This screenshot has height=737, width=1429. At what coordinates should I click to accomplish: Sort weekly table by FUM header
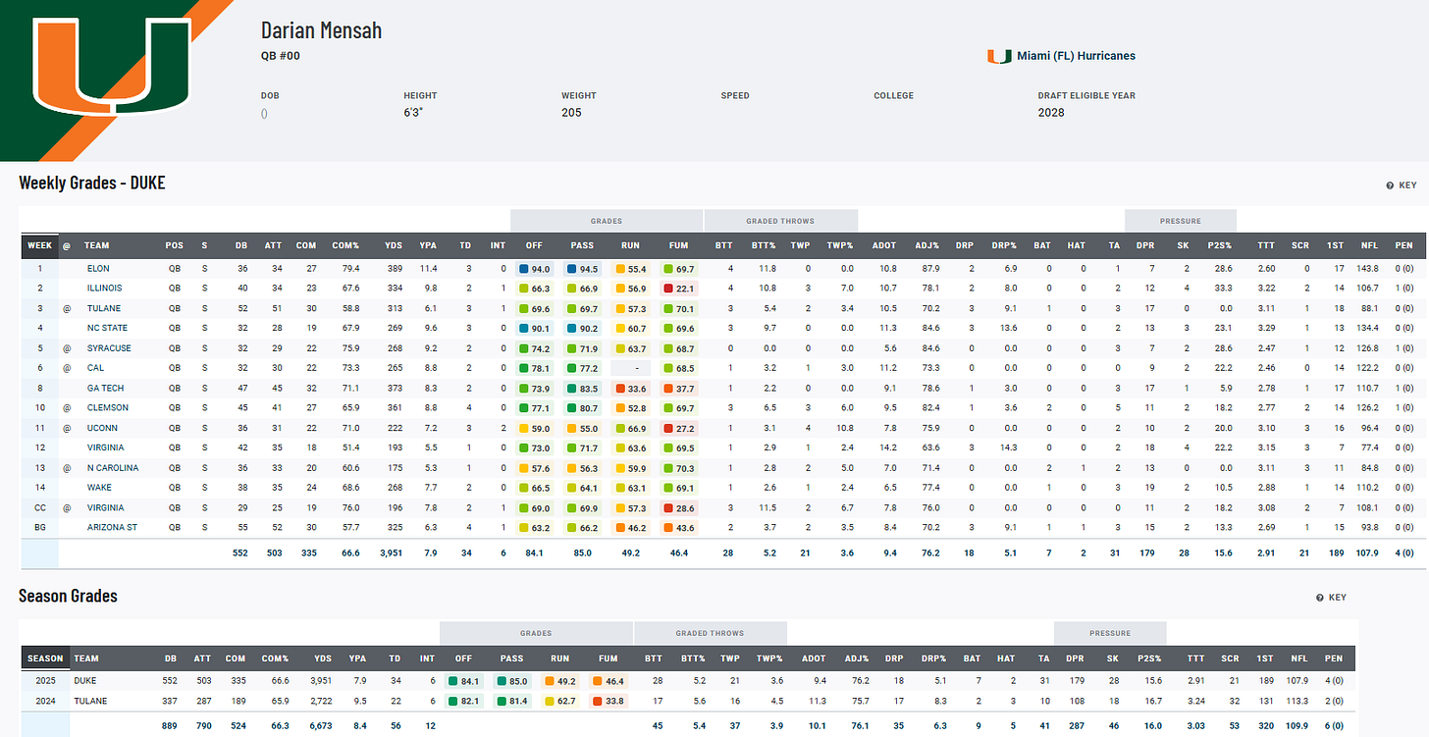679,246
